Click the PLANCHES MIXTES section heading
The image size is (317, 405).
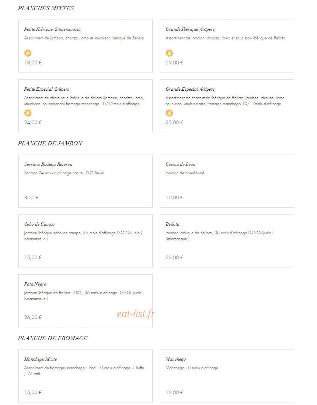46,8
